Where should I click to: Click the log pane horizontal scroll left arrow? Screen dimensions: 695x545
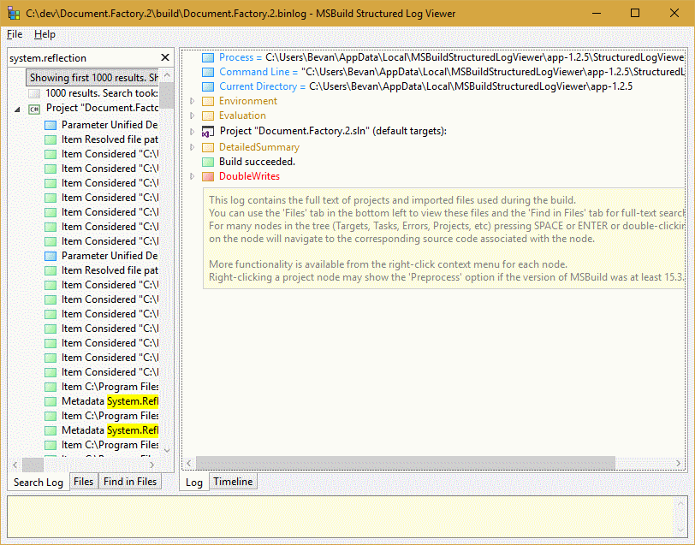coord(189,464)
